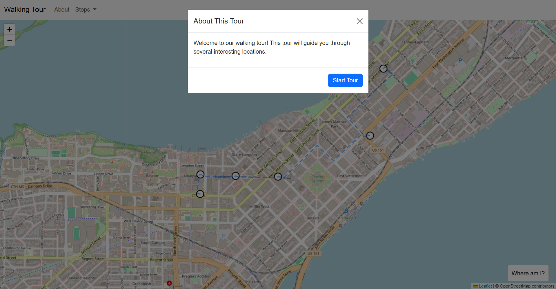
Task: Zoom out of the map
Action: [x=10, y=40]
